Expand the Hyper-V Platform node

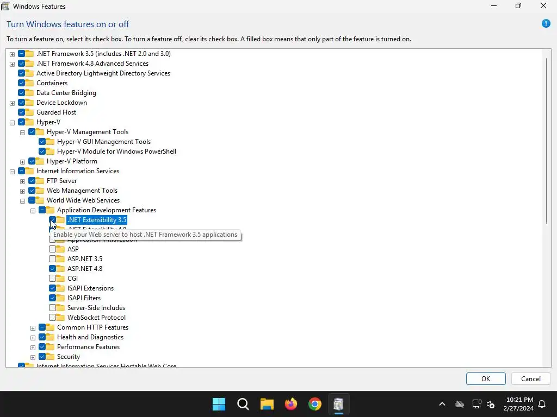22,162
